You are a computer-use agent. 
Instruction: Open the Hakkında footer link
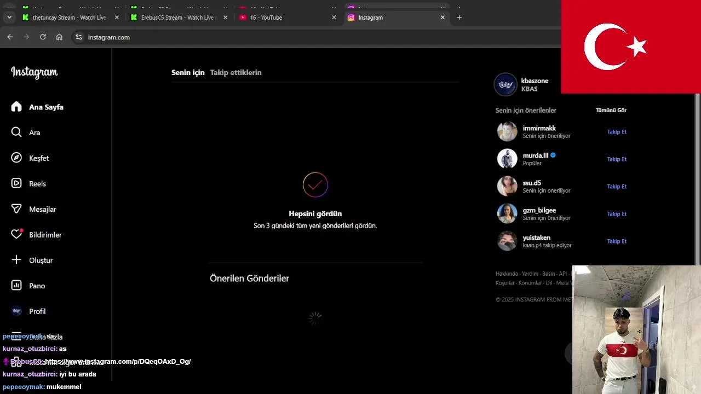[x=507, y=274]
